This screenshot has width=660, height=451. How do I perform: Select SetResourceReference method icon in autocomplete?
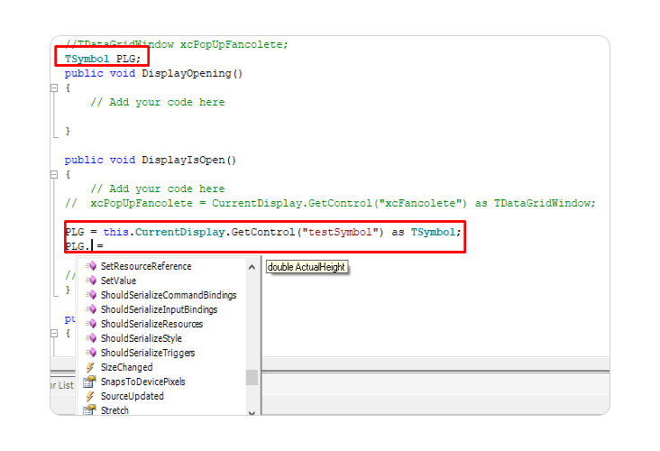click(x=91, y=267)
